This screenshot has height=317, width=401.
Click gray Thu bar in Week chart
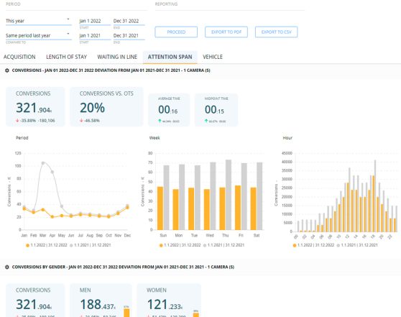pos(229,195)
